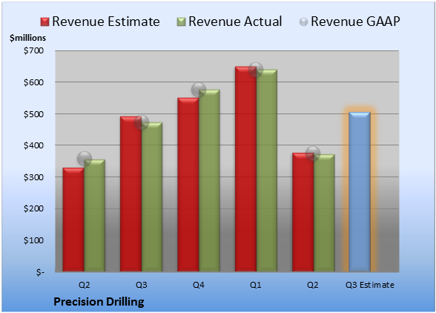Click the gray Revenue GAAP legend sphere
436x313 pixels.
pyautogui.click(x=303, y=22)
